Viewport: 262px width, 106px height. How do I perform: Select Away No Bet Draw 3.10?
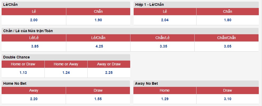click(228, 99)
